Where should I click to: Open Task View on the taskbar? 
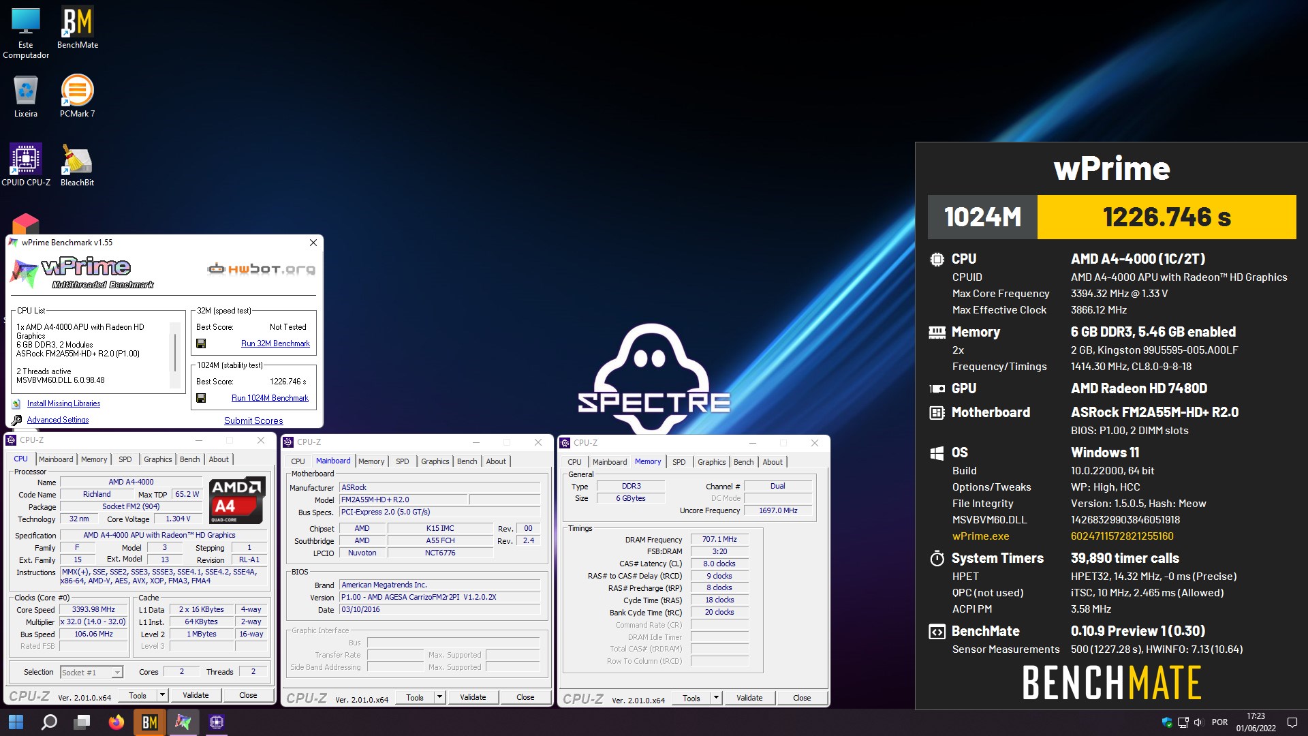82,722
